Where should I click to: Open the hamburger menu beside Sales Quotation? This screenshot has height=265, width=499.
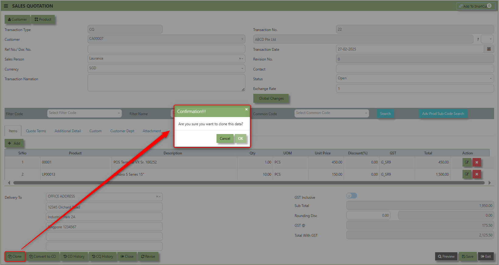(x=6, y=6)
